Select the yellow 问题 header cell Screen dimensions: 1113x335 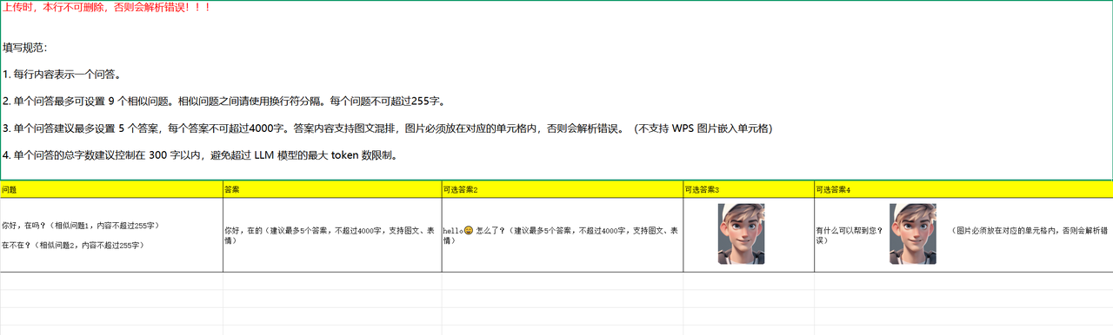coord(111,189)
